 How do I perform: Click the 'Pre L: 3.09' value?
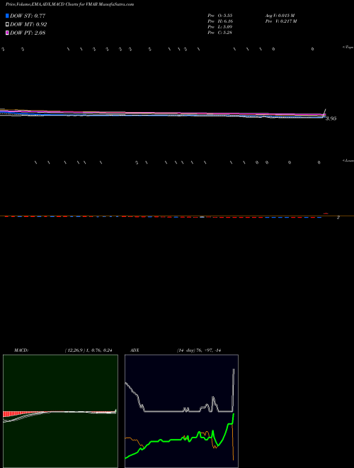[220, 27]
